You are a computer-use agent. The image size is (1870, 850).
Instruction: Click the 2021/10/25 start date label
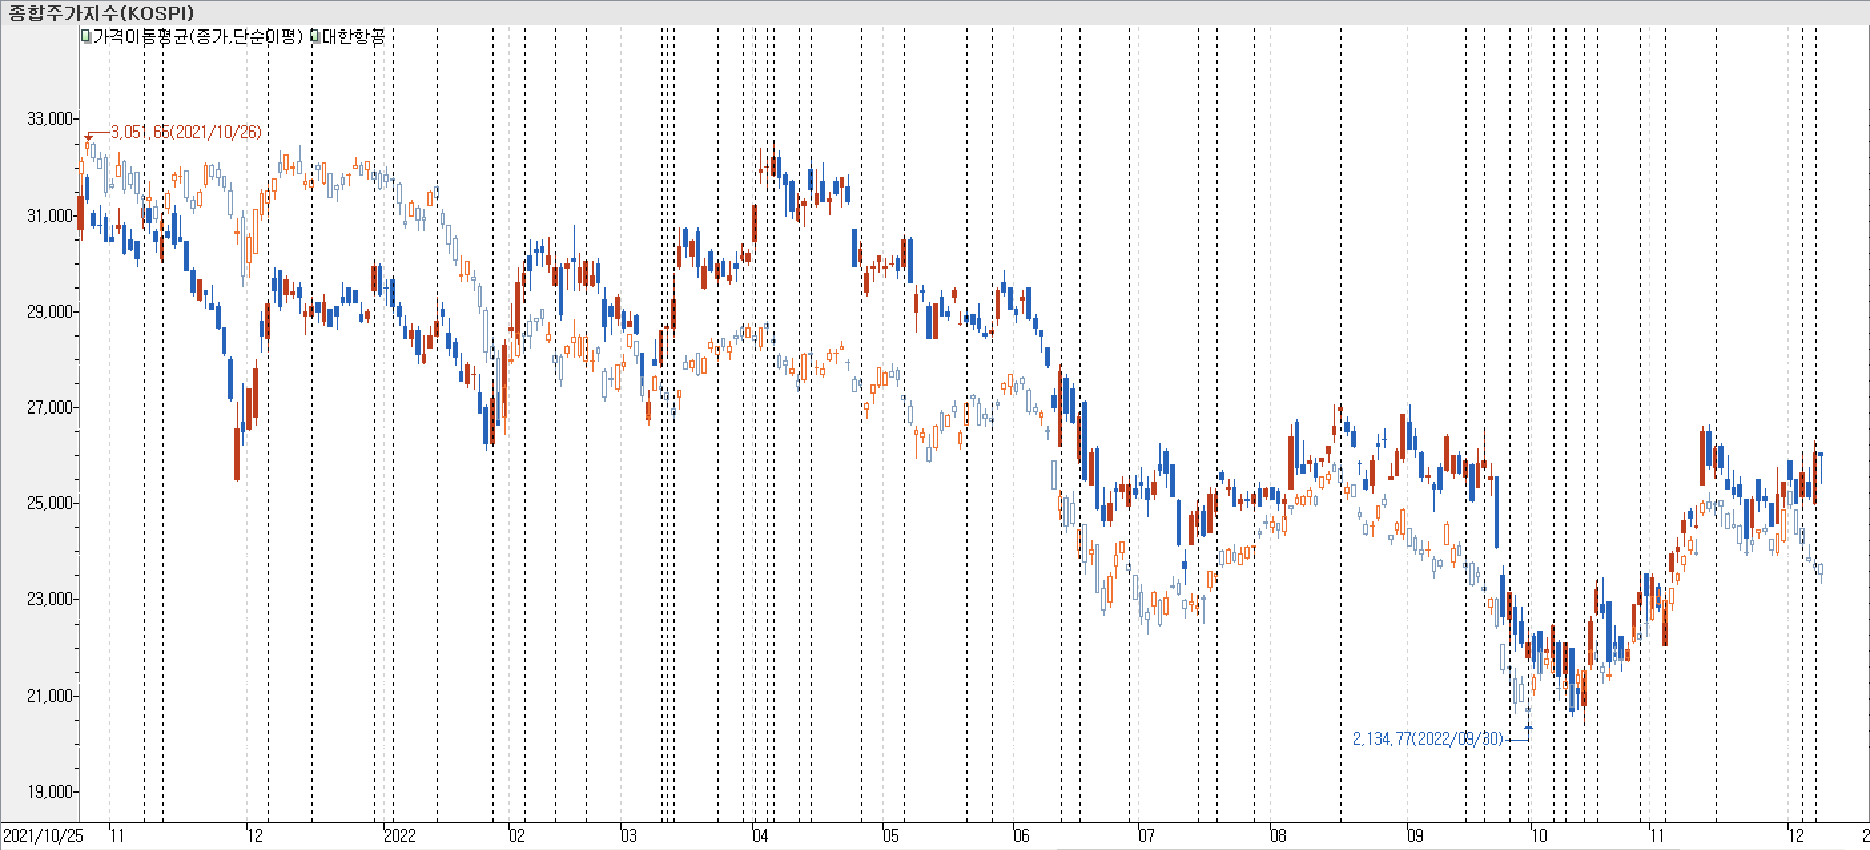(x=43, y=835)
